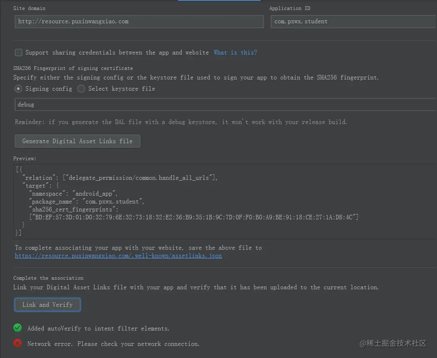This screenshot has height=358, width=437.
Task: Click the "relation" line in preview
Action: point(120,178)
